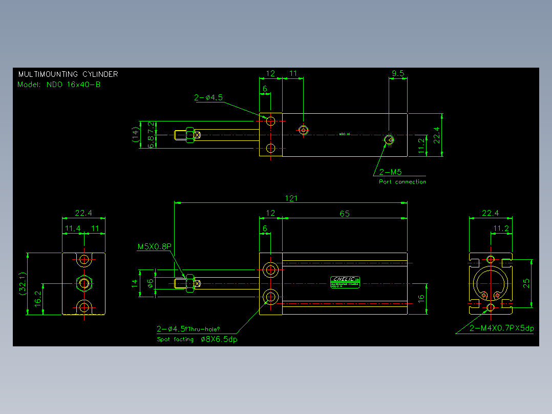This screenshot has width=552, height=414.
Task: Click the 121 overall length dimension
Action: 291,198
